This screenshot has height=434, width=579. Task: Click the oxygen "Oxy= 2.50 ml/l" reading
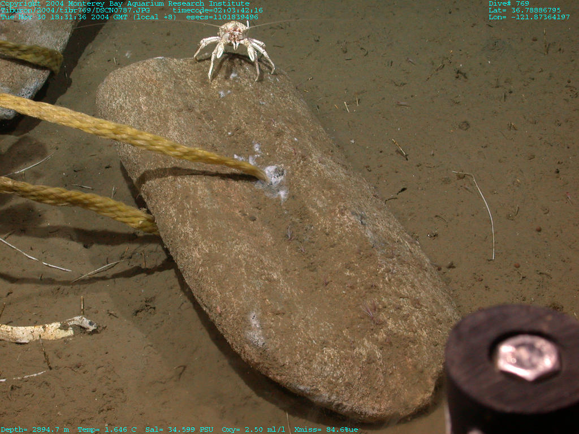pyautogui.click(x=254, y=429)
